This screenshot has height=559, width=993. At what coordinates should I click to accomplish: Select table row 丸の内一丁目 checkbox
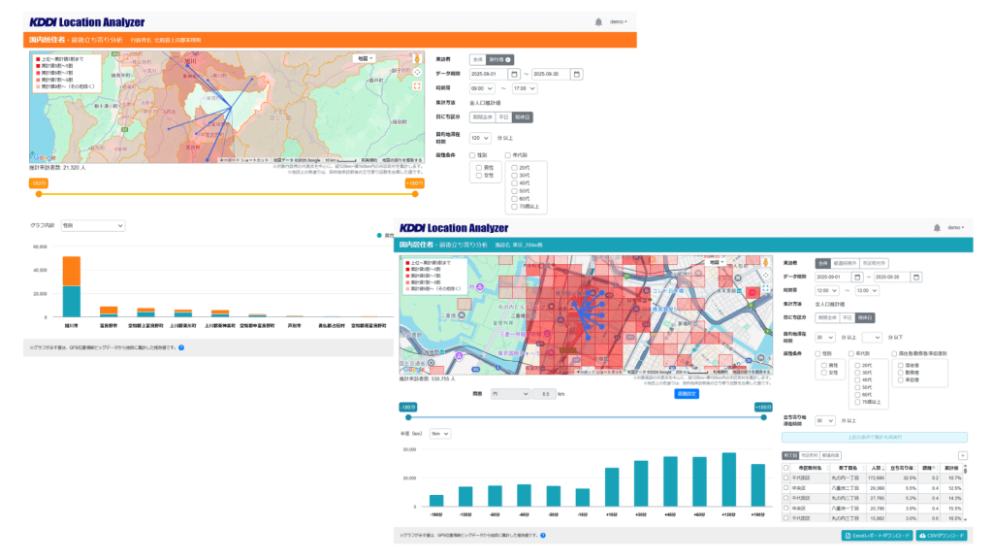tap(786, 477)
